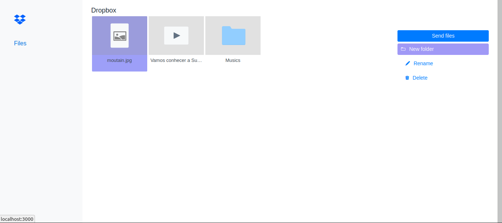The image size is (502, 223).
Task: Click the moutain.jpg file name
Action: point(120,60)
